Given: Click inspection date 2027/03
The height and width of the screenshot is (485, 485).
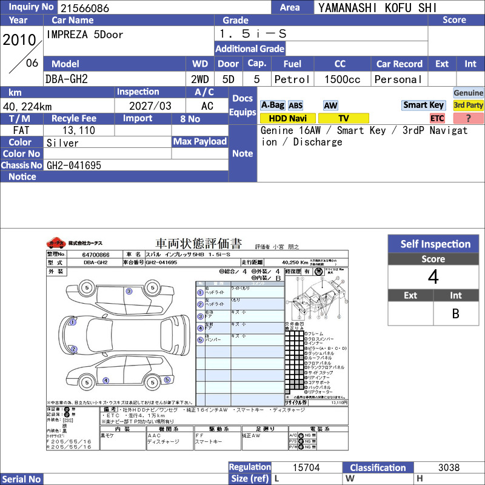Looking at the screenshot, I should coord(150,106).
